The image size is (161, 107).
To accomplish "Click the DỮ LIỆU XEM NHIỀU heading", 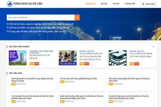I will click(19, 47).
